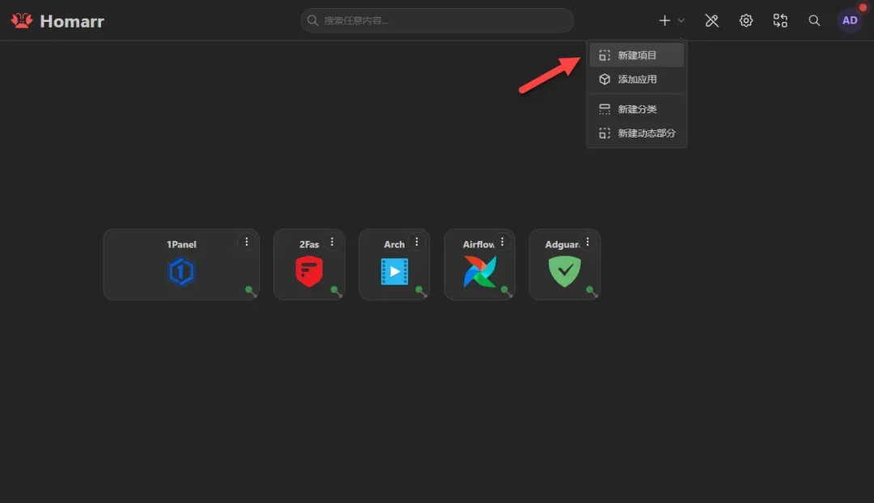Image resolution: width=874 pixels, height=503 pixels.
Task: Open the Arch film-play app tile
Action: coord(394,273)
